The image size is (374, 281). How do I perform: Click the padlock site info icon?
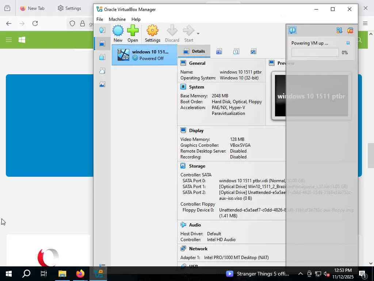pos(83,23)
